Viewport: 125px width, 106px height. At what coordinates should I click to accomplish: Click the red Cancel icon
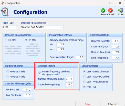tap(110, 10)
